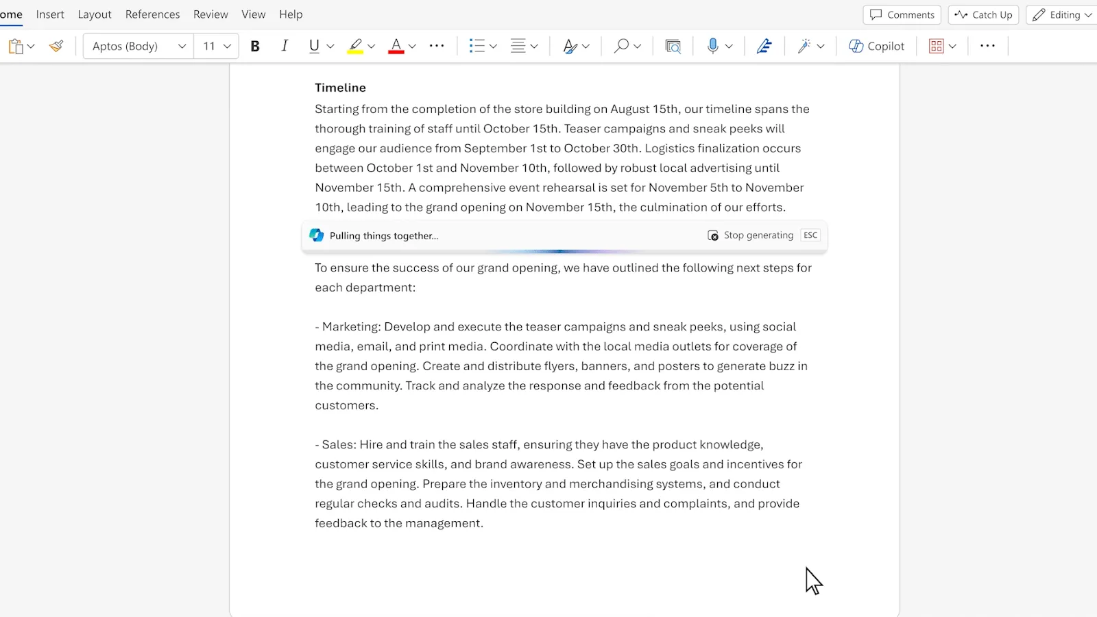Switch to the References tab
Image resolution: width=1097 pixels, height=617 pixels.
152,14
